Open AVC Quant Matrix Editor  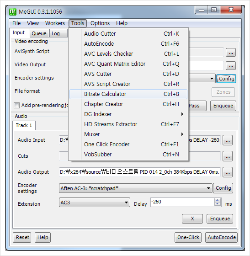pos(128,64)
